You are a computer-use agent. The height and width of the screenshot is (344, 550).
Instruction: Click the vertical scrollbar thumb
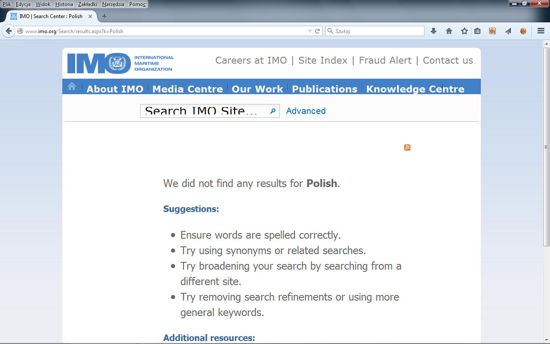point(546,147)
